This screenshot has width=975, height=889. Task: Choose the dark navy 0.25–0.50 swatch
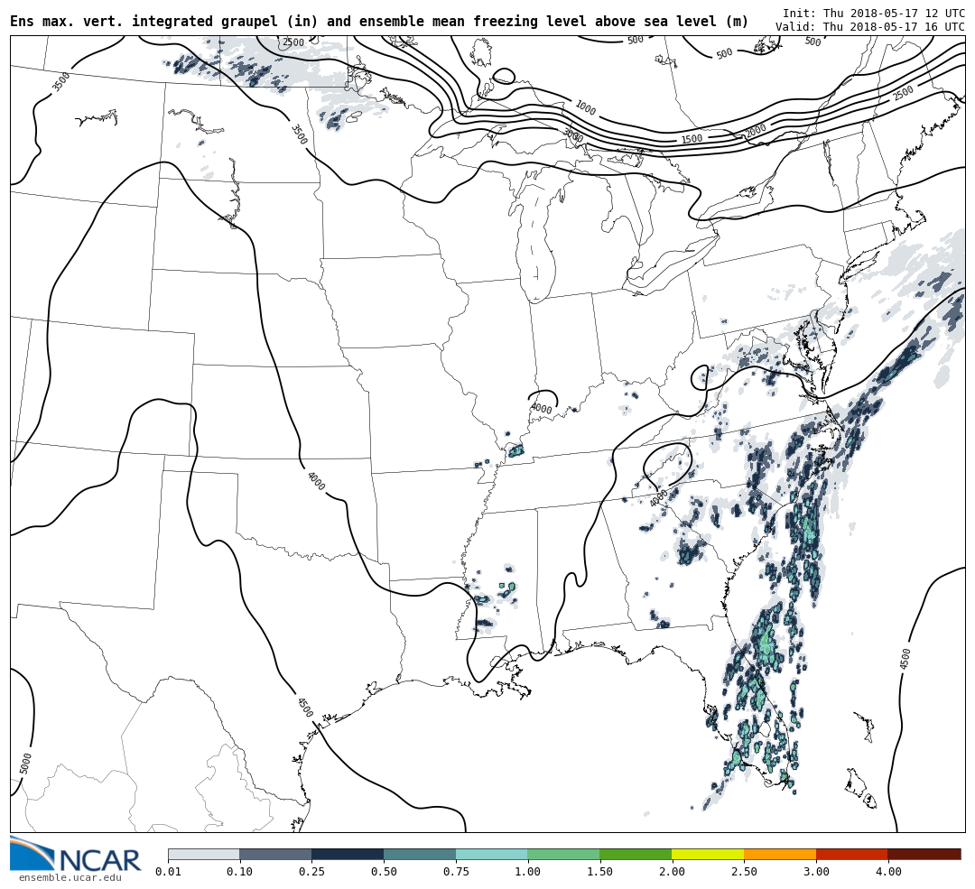point(347,854)
